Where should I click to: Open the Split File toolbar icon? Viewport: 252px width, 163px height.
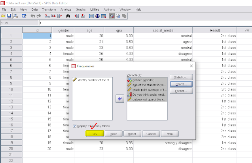click(91, 16)
